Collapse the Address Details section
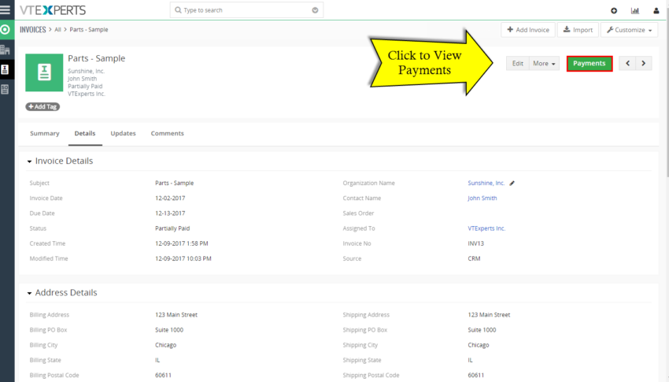Screen dimensions: 669x382 point(29,293)
